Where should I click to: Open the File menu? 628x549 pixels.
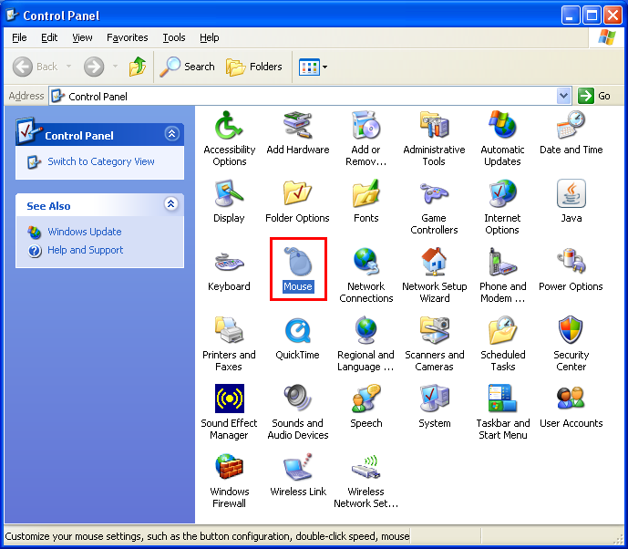click(19, 37)
